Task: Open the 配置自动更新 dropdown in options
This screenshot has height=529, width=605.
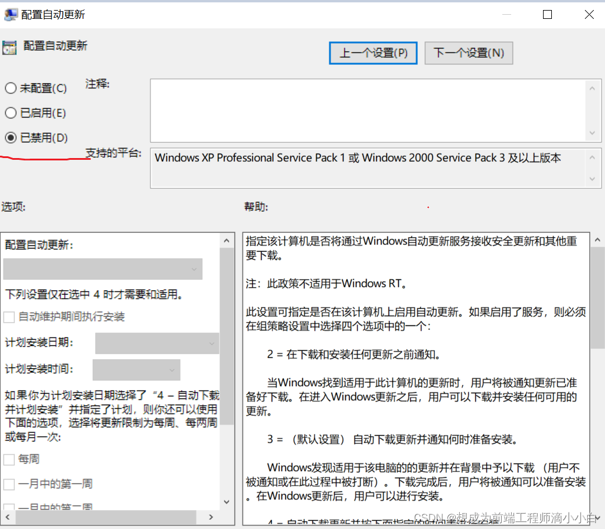Action: 103,269
